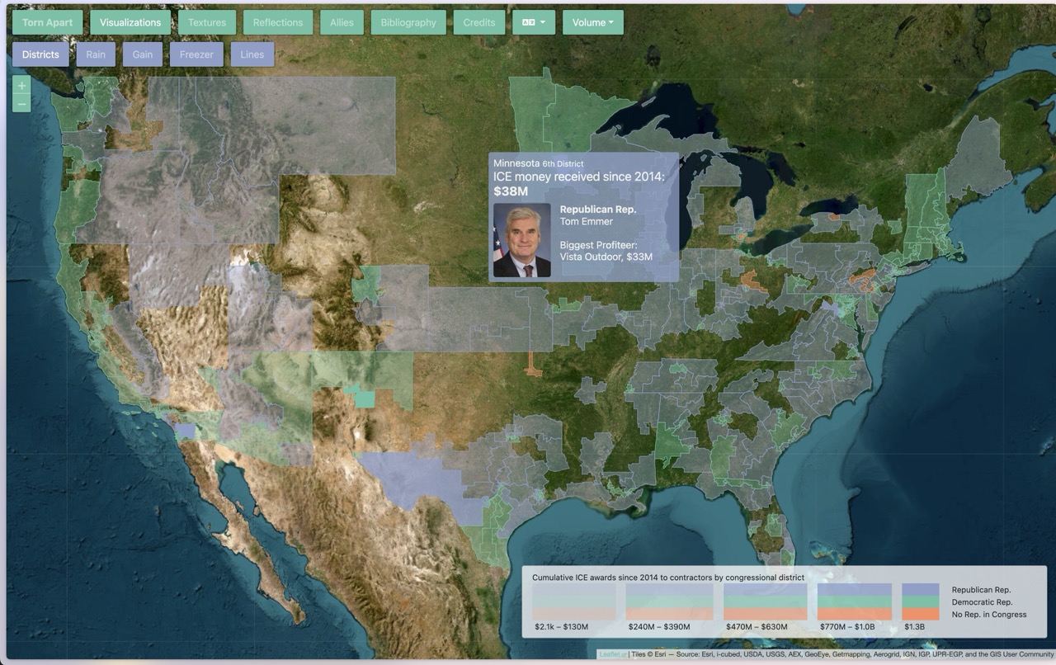Open the Credits page
The width and height of the screenshot is (1056, 665).
[x=479, y=22]
